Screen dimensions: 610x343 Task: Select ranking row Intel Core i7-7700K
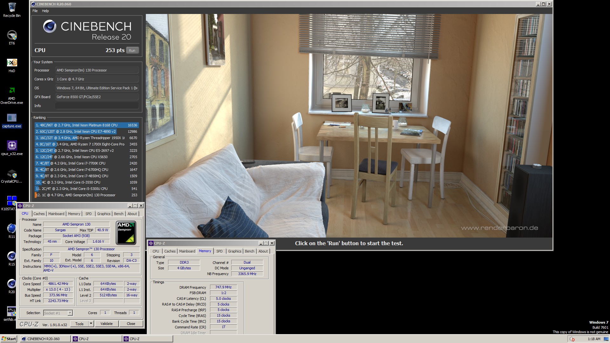point(86,163)
